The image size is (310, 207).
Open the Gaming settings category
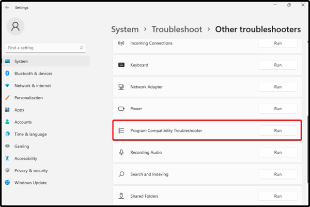coord(22,146)
